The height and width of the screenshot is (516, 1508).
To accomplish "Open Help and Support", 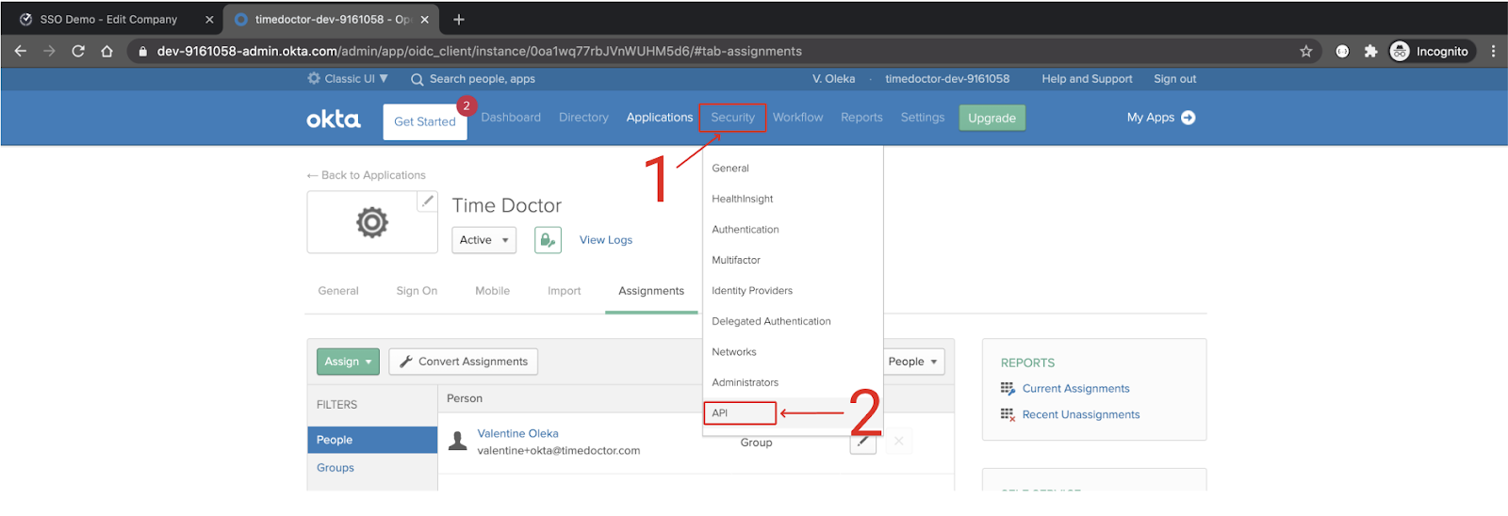I will [x=1087, y=79].
